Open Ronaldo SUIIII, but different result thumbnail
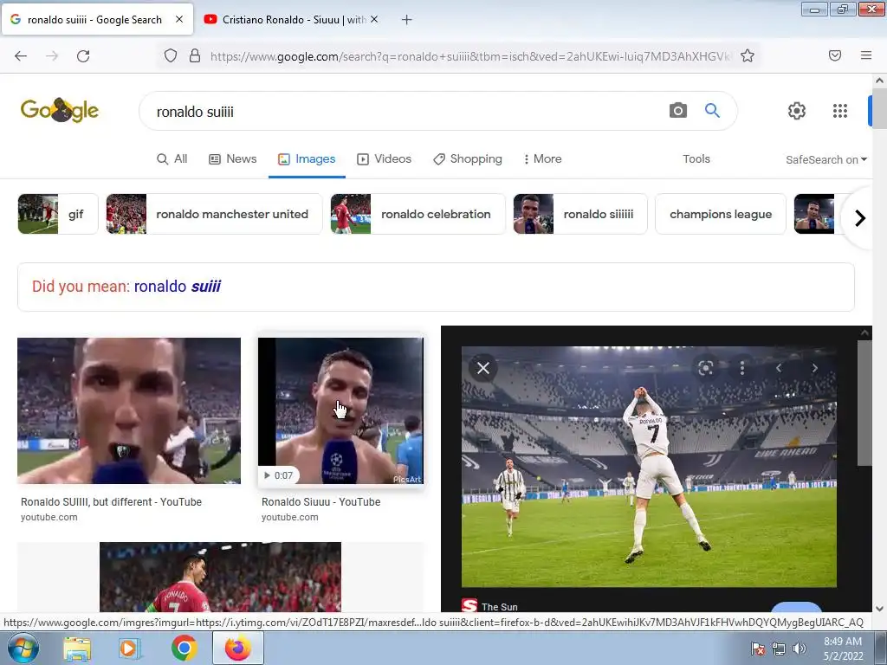887x665 pixels. 129,410
